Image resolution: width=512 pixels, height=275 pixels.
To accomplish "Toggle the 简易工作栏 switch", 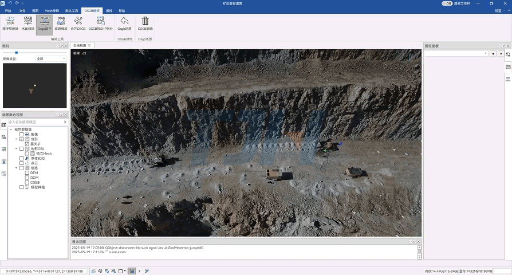I will pyautogui.click(x=447, y=3).
